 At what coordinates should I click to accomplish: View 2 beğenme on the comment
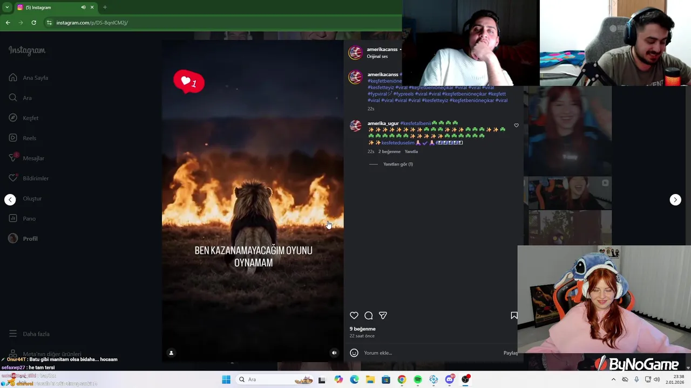click(389, 151)
